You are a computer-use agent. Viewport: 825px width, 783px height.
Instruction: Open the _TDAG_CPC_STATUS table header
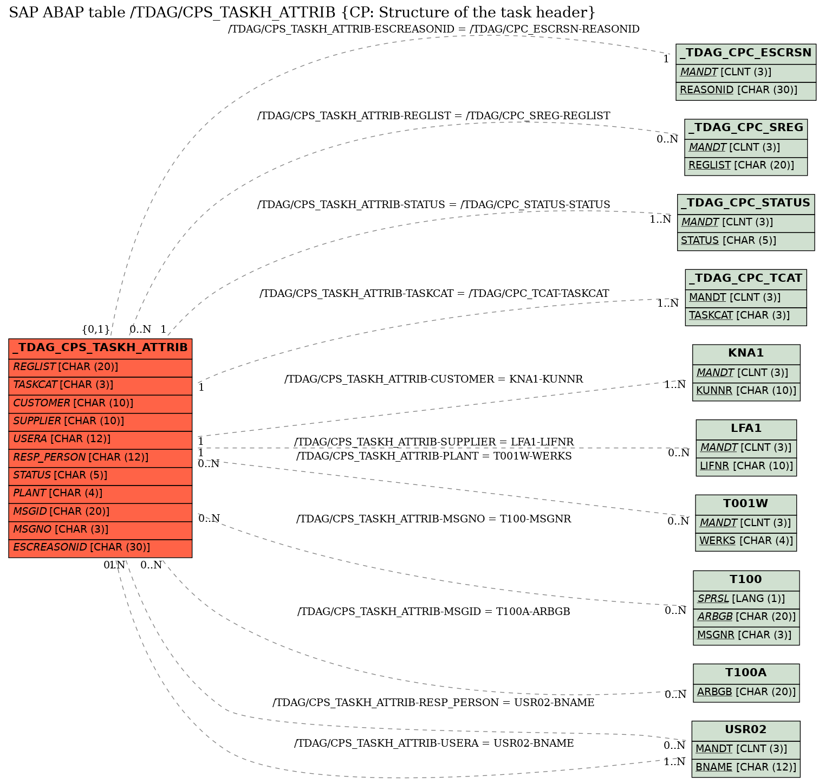[746, 204]
